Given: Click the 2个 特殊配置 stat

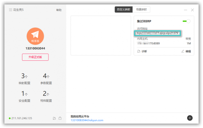Looking at the screenshot, I should [x=46, y=96].
